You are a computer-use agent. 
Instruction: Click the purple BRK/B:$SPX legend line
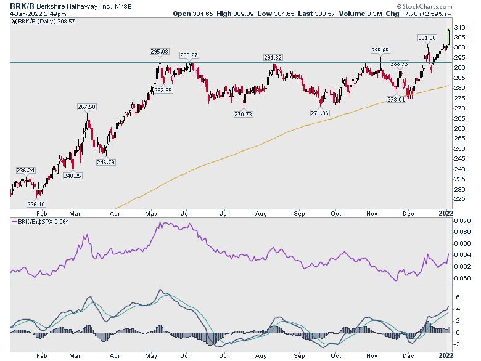click(x=14, y=221)
